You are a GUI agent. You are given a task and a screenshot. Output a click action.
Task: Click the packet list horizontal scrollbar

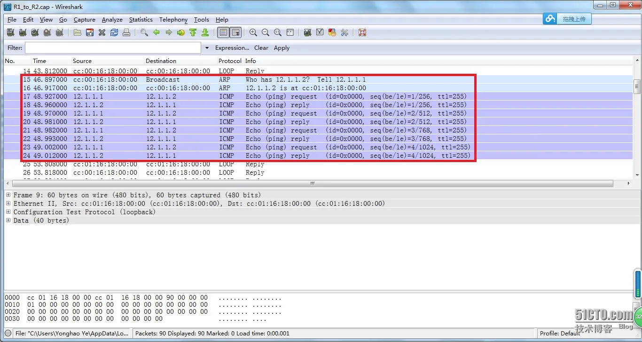tap(313, 184)
